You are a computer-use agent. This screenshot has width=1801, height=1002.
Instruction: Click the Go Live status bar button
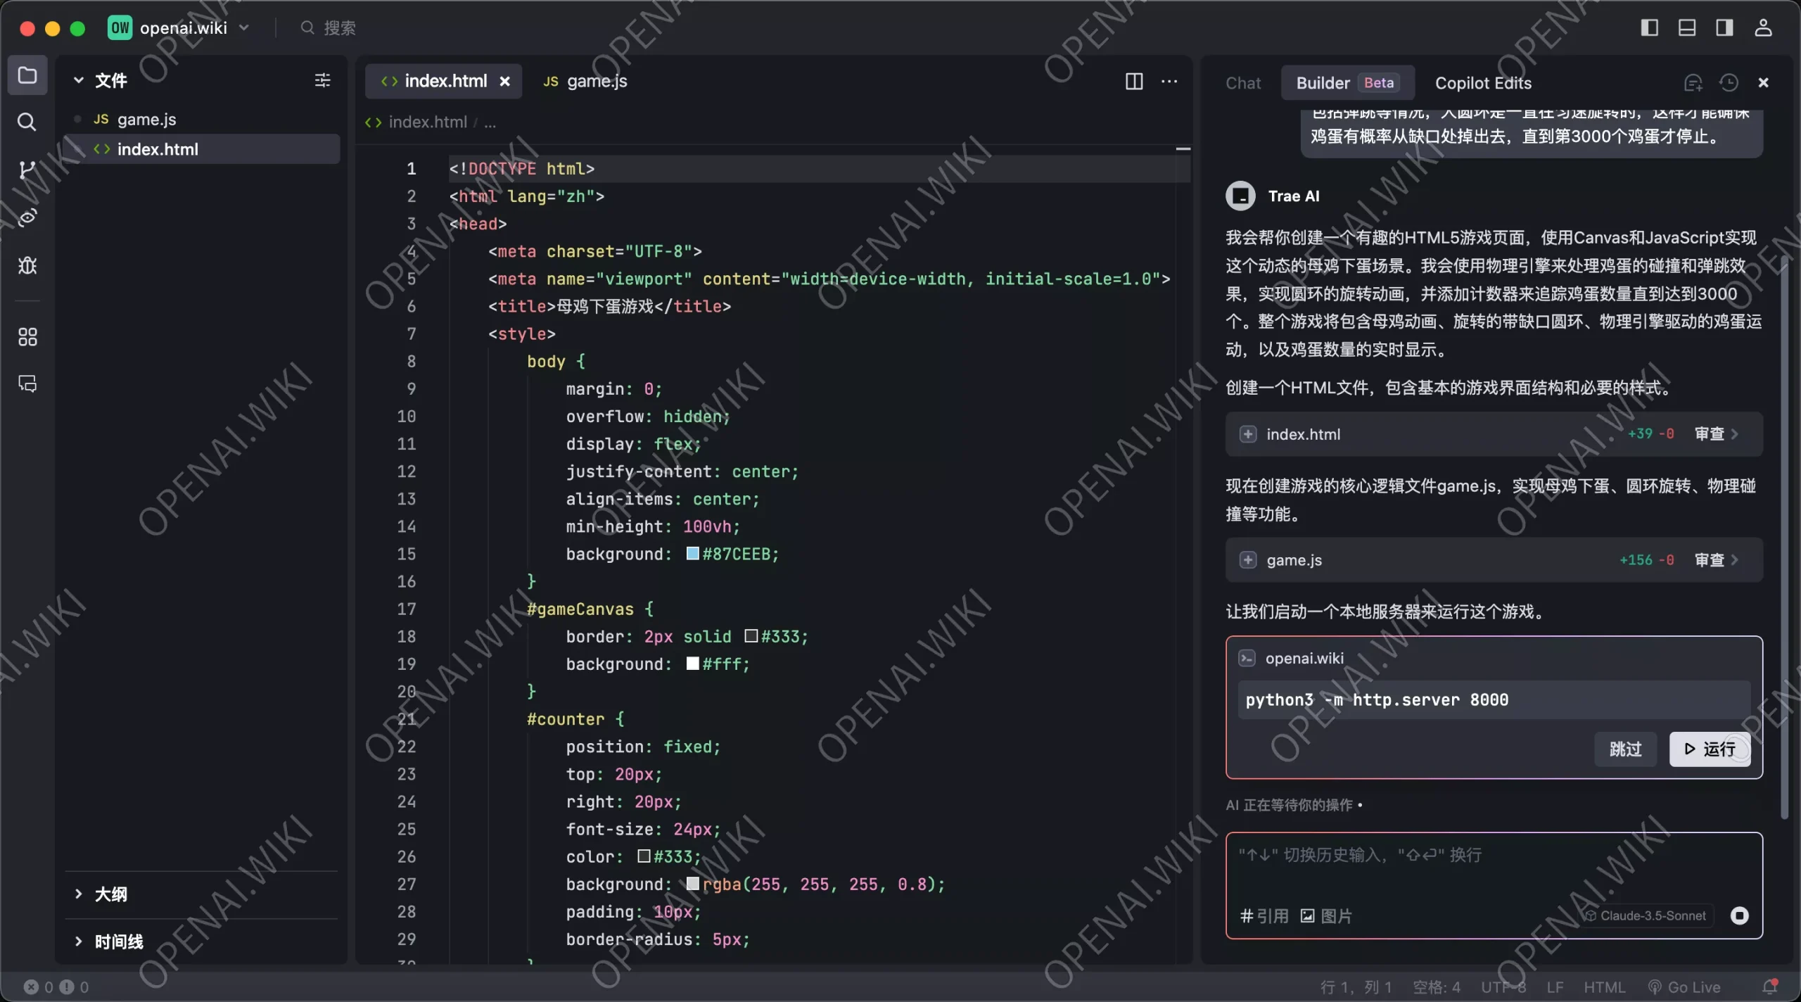pos(1684,987)
